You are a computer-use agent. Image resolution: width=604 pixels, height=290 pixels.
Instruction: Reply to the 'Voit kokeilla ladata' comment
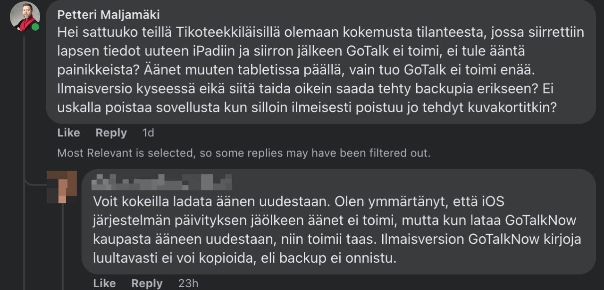[147, 283]
